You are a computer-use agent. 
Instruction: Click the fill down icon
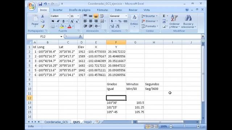[164, 21]
